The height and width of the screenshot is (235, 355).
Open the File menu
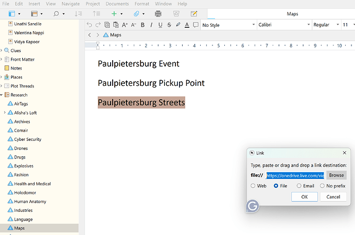click(6, 4)
